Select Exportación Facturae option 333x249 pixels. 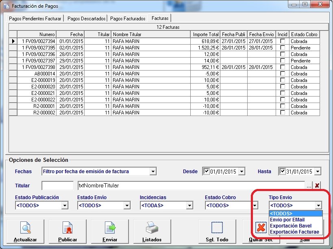[x=296, y=232]
